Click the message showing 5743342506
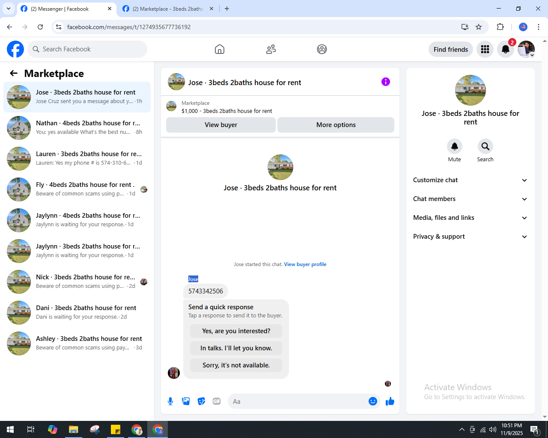The width and height of the screenshot is (548, 438). (205, 291)
